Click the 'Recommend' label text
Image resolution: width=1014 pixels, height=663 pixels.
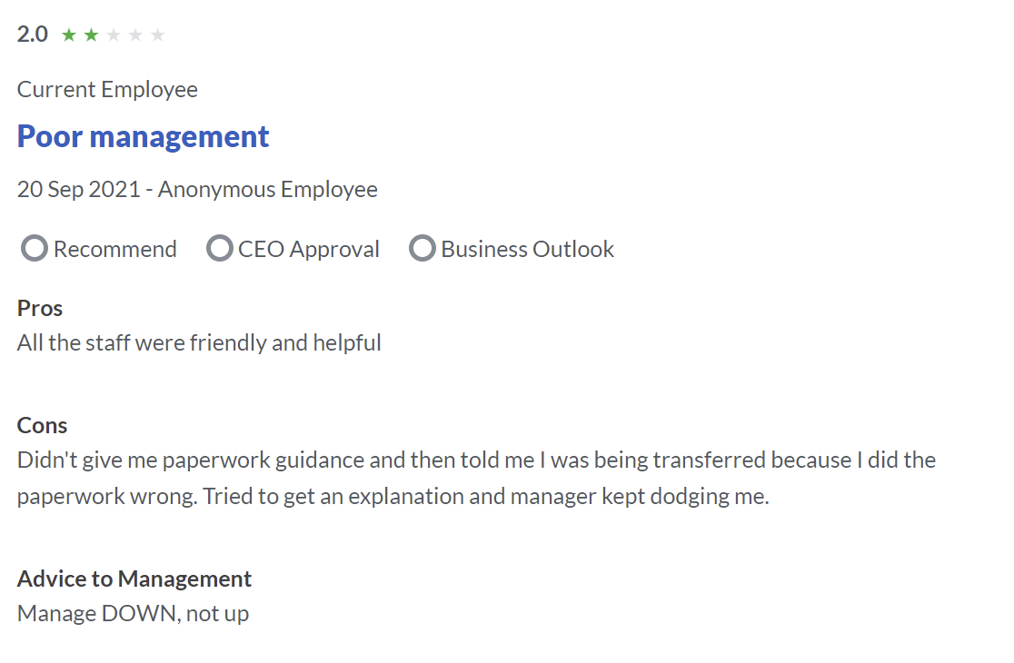pyautogui.click(x=115, y=249)
